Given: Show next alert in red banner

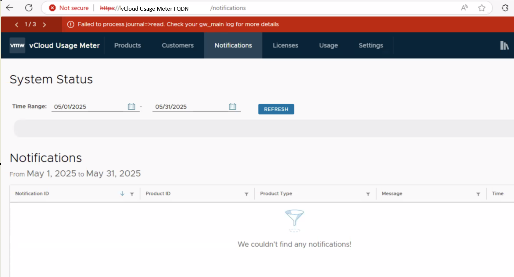Looking at the screenshot, I should [x=44, y=24].
